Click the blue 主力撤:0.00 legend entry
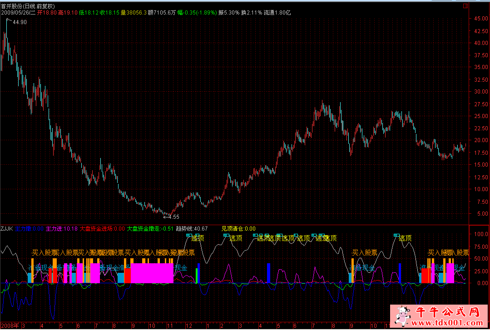 [x=29, y=229]
